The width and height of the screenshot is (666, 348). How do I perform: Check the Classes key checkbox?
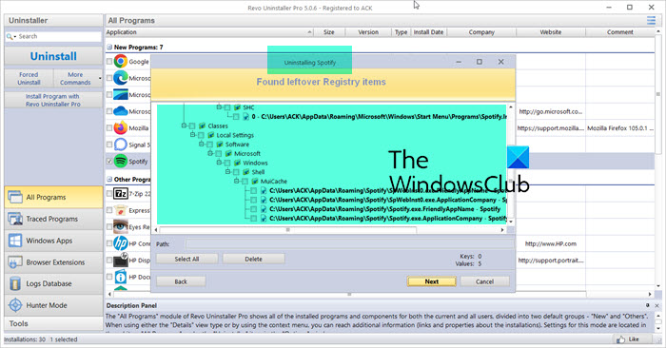[192, 126]
